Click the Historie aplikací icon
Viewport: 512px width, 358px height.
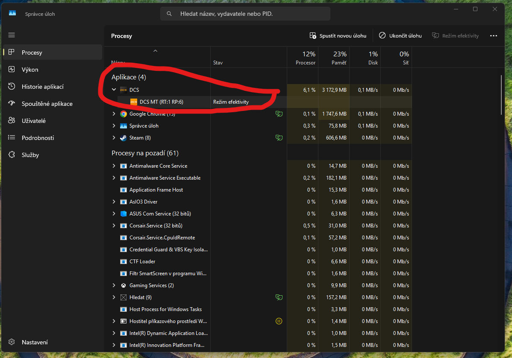[12, 86]
